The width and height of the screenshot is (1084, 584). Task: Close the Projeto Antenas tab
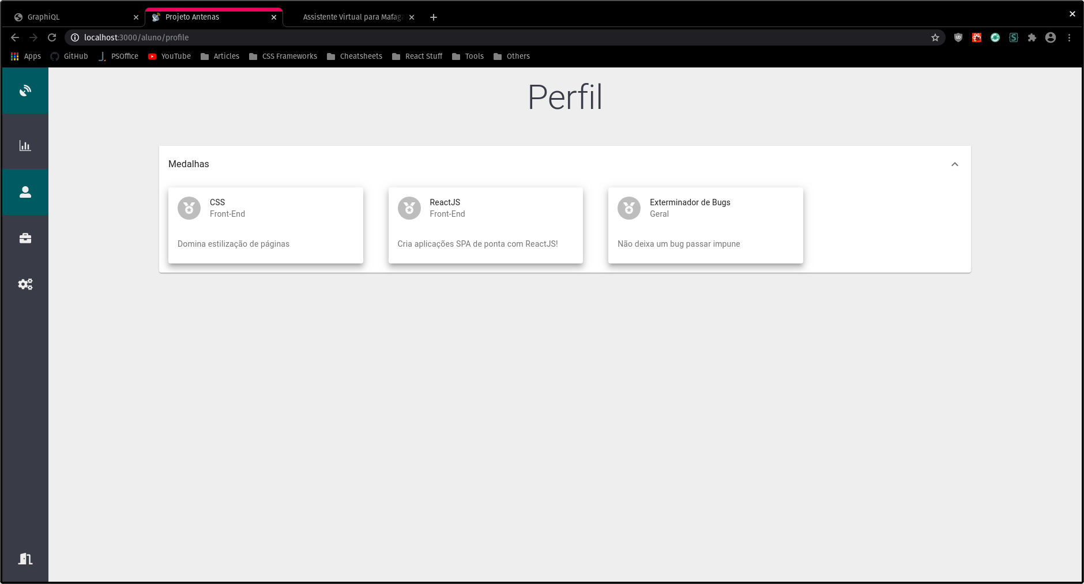coord(274,17)
